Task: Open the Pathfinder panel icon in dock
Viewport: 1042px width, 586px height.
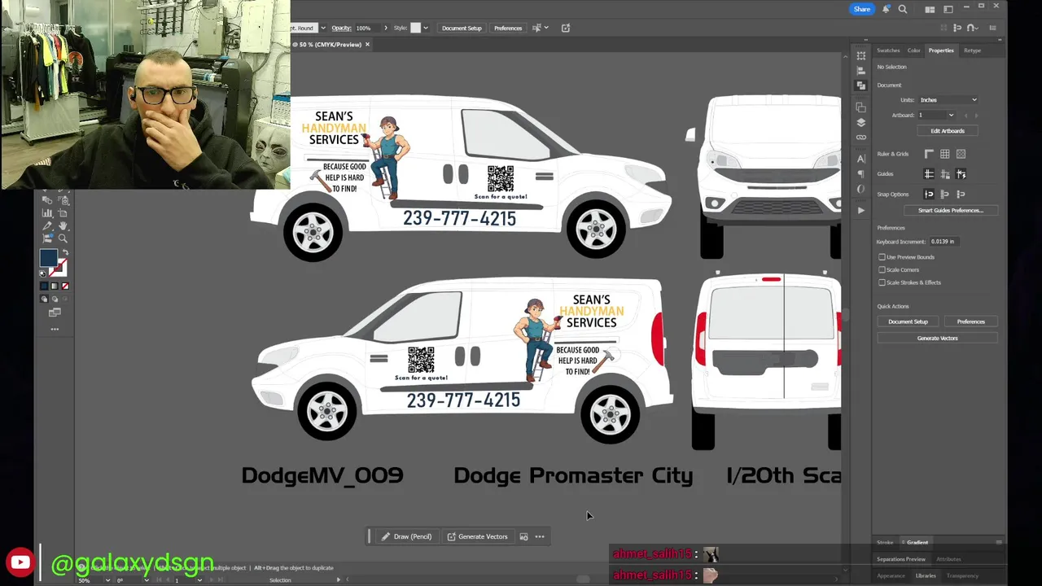Action: coord(861,85)
